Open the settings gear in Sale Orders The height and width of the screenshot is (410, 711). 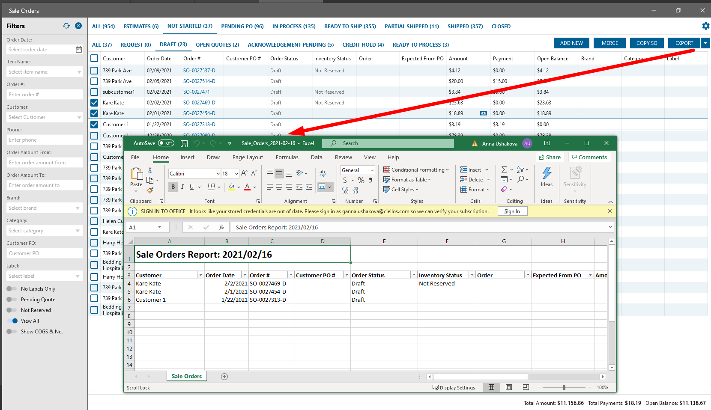coord(705,26)
